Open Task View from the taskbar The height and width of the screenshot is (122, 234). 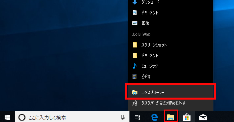point(137,117)
